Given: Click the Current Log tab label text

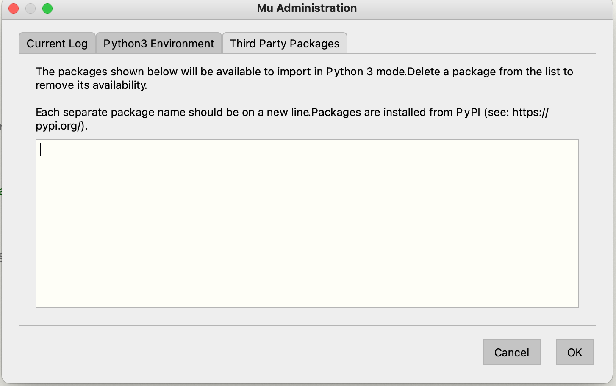Looking at the screenshot, I should (57, 44).
